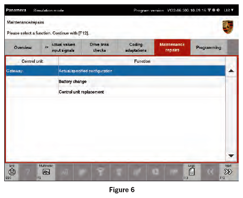Click the scrollbar up arrow
The image size is (243, 198).
tap(231, 71)
